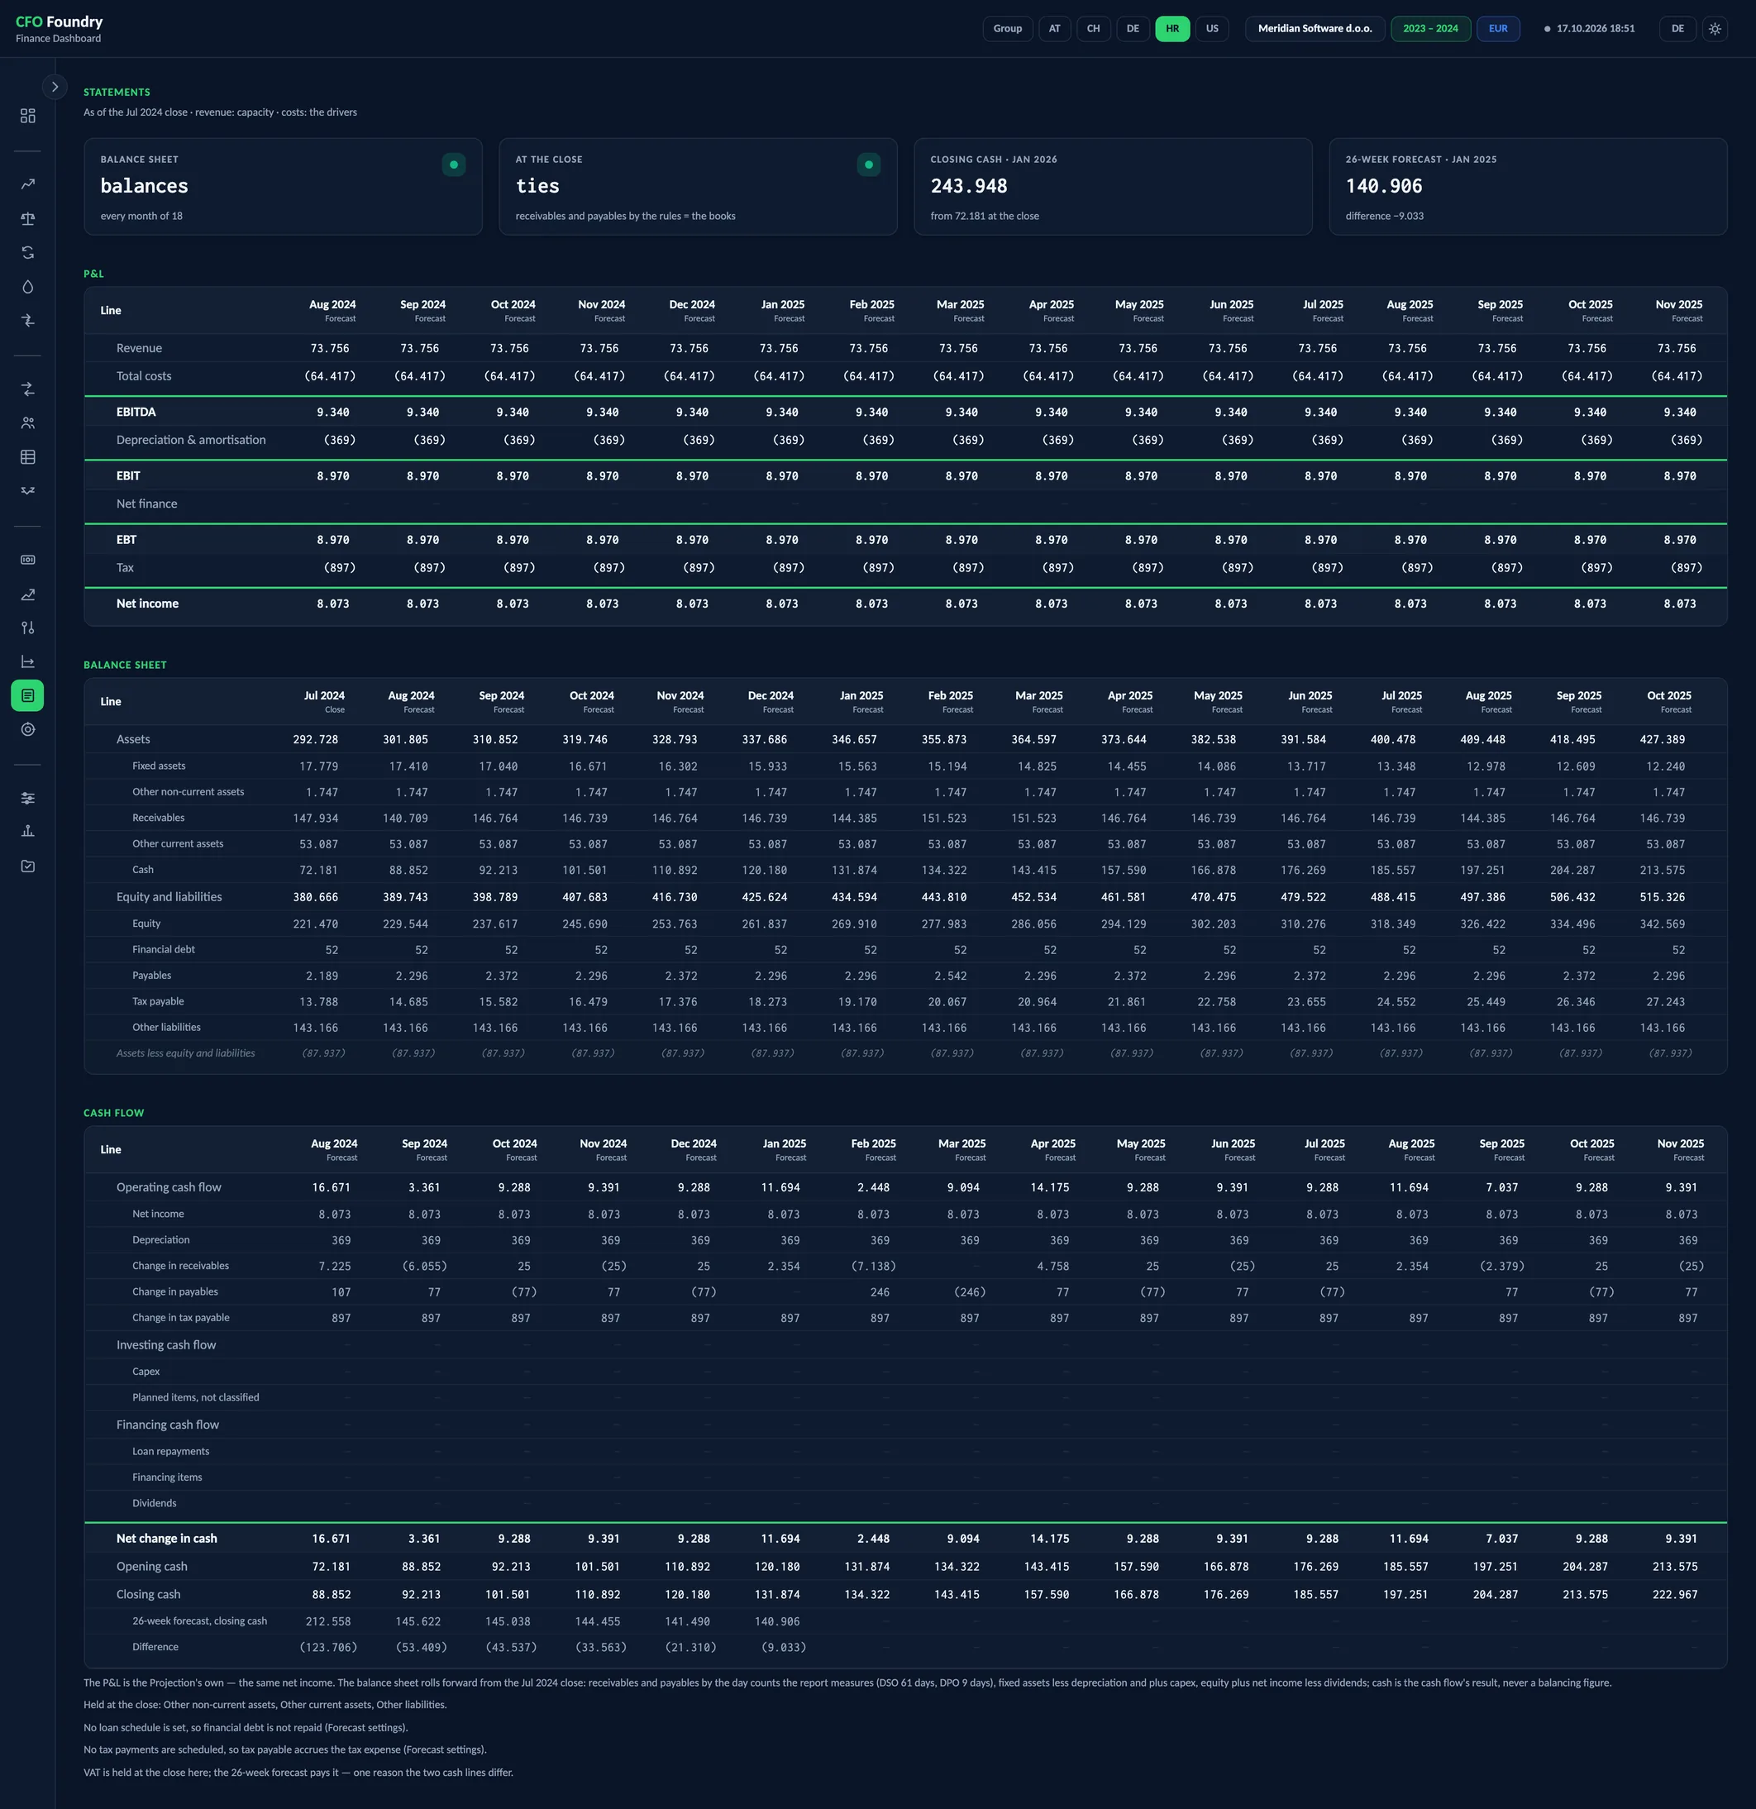This screenshot has width=1756, height=1809.
Task: Select the Group entity tab
Action: click(x=1008, y=29)
